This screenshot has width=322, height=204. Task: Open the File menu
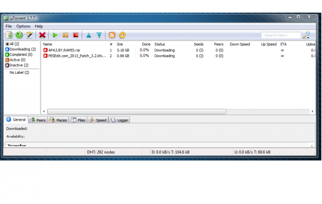pyautogui.click(x=8, y=26)
